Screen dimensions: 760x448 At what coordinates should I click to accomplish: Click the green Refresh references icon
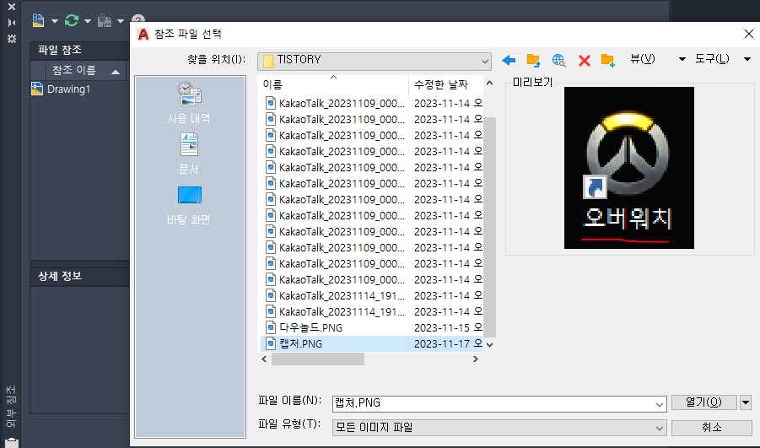coord(72,20)
